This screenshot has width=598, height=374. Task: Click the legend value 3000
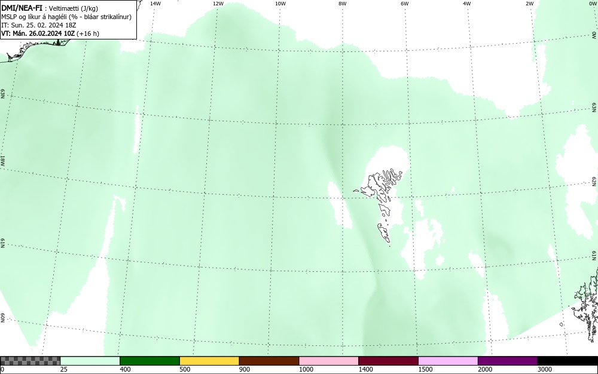coord(545,369)
